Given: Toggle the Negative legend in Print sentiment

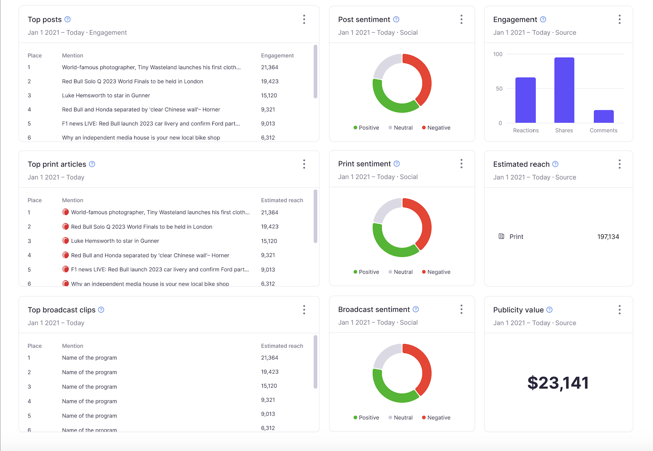Looking at the screenshot, I should (x=436, y=272).
